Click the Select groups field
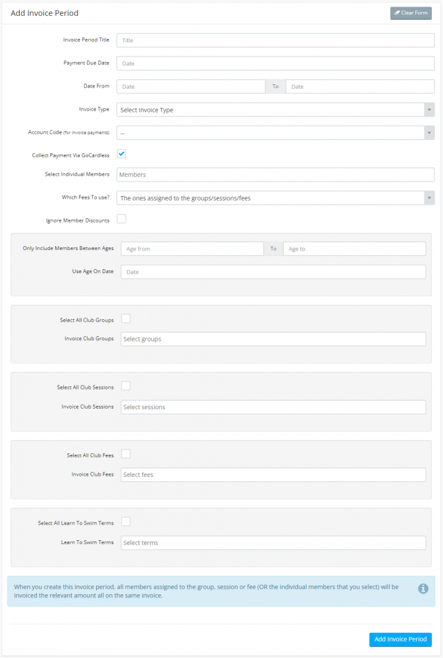Screen dimensions: 443x658 [x=274, y=338]
